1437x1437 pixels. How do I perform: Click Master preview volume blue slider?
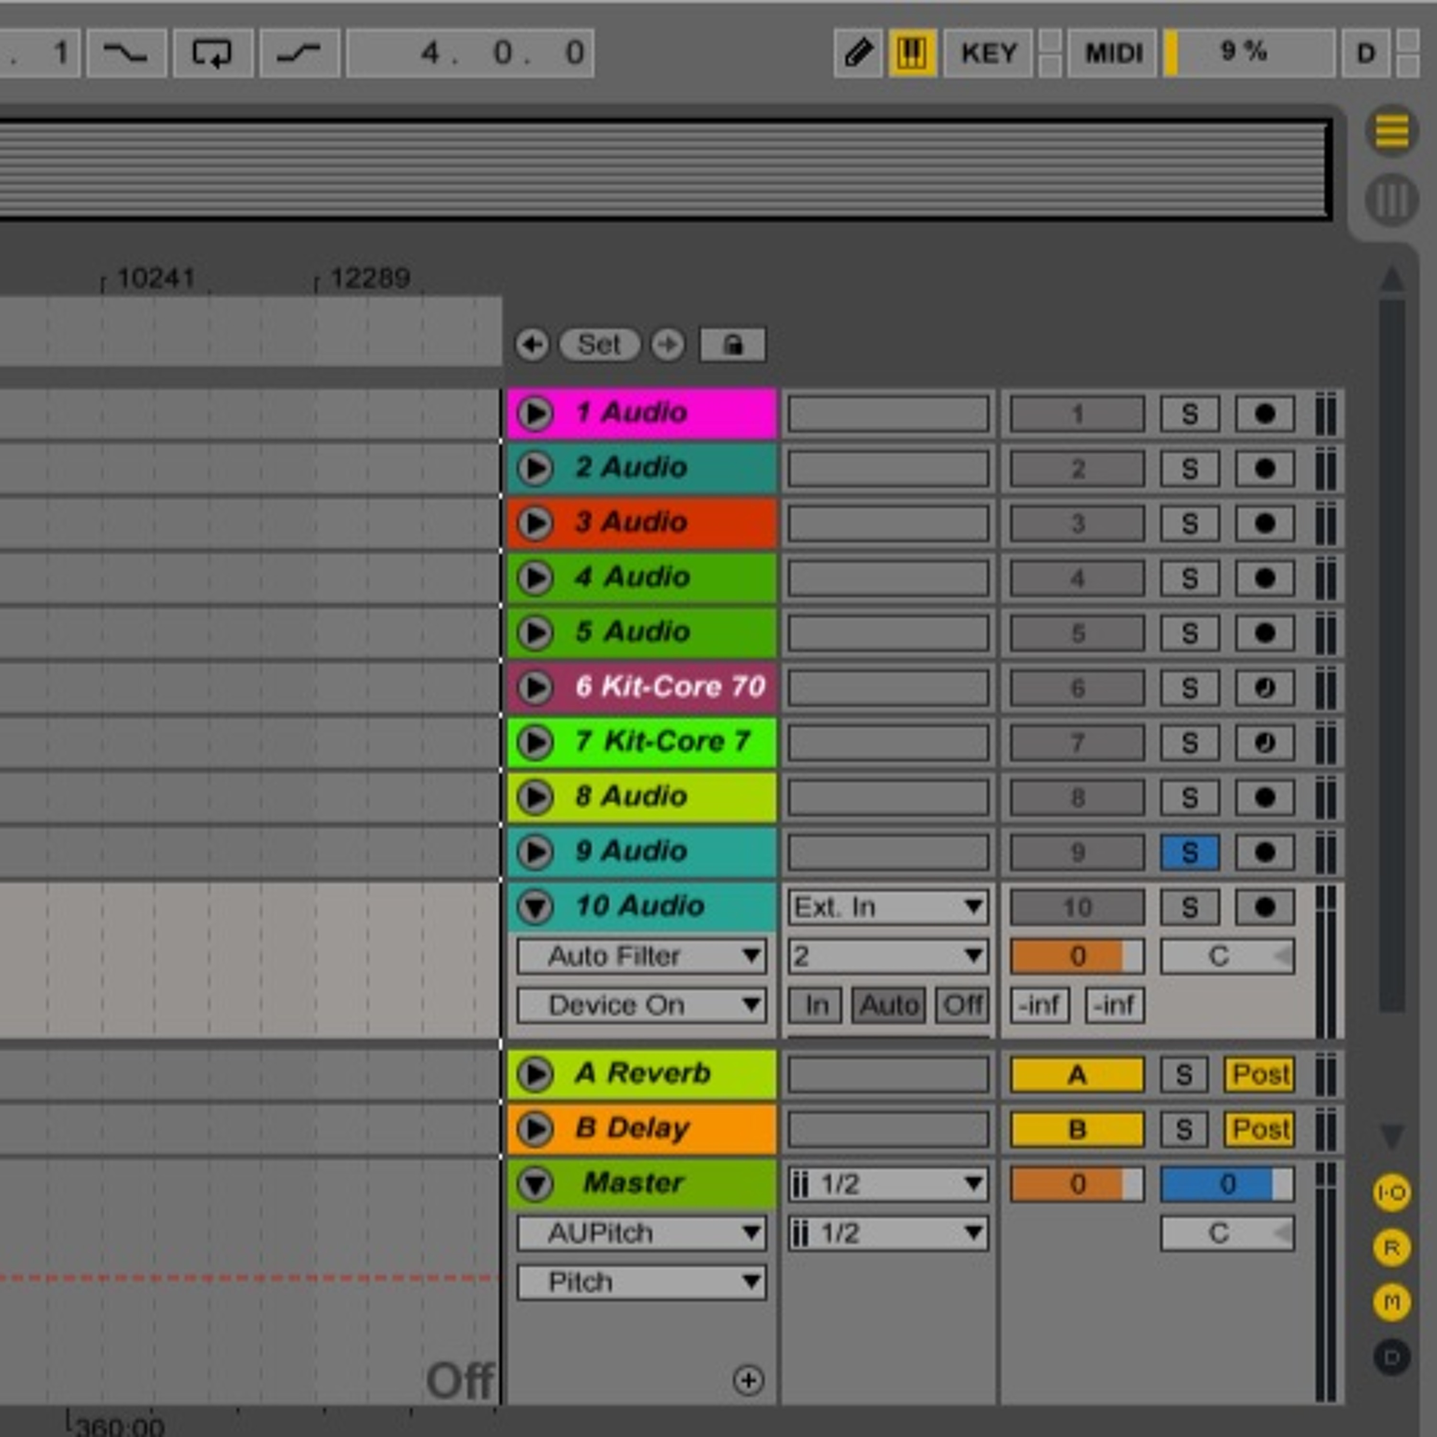click(1227, 1184)
